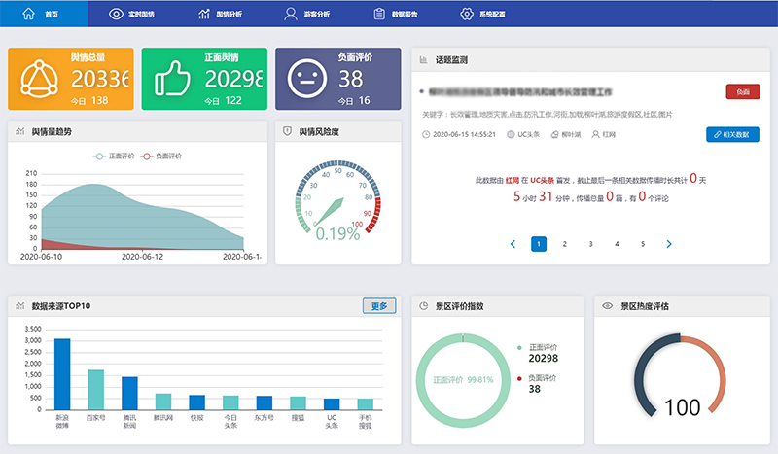
Task: Select page 3 in topic pagination
Action: (x=590, y=244)
